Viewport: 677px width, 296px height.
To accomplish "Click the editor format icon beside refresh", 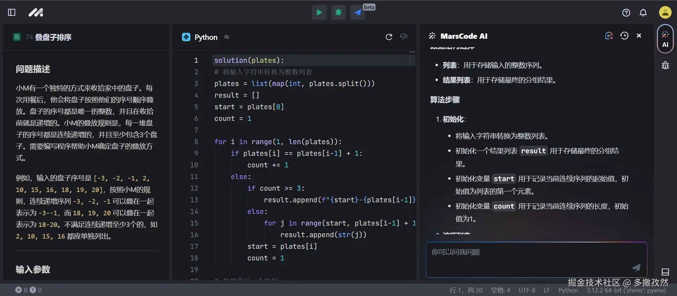I will click(x=404, y=37).
